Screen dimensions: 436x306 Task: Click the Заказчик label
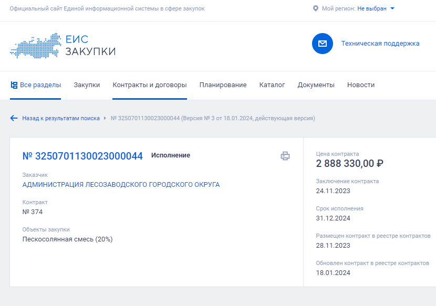35,175
